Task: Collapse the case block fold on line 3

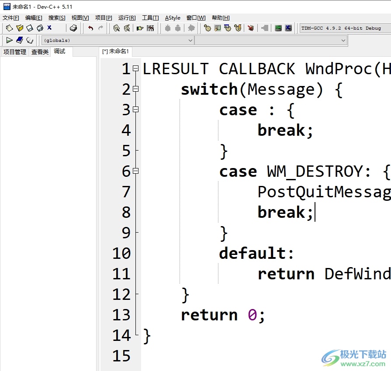Action: coord(136,110)
